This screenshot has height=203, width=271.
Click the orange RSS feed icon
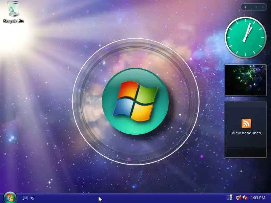tap(246, 123)
